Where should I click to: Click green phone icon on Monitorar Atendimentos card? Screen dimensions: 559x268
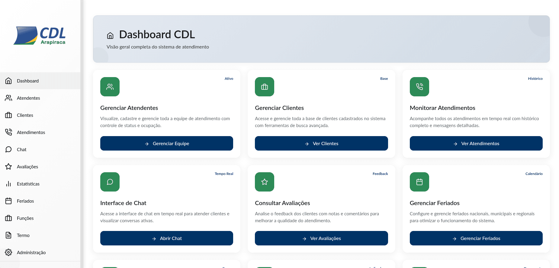pos(419,87)
